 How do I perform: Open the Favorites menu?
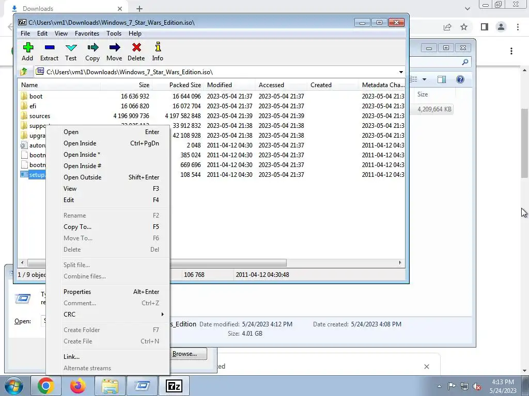87,34
